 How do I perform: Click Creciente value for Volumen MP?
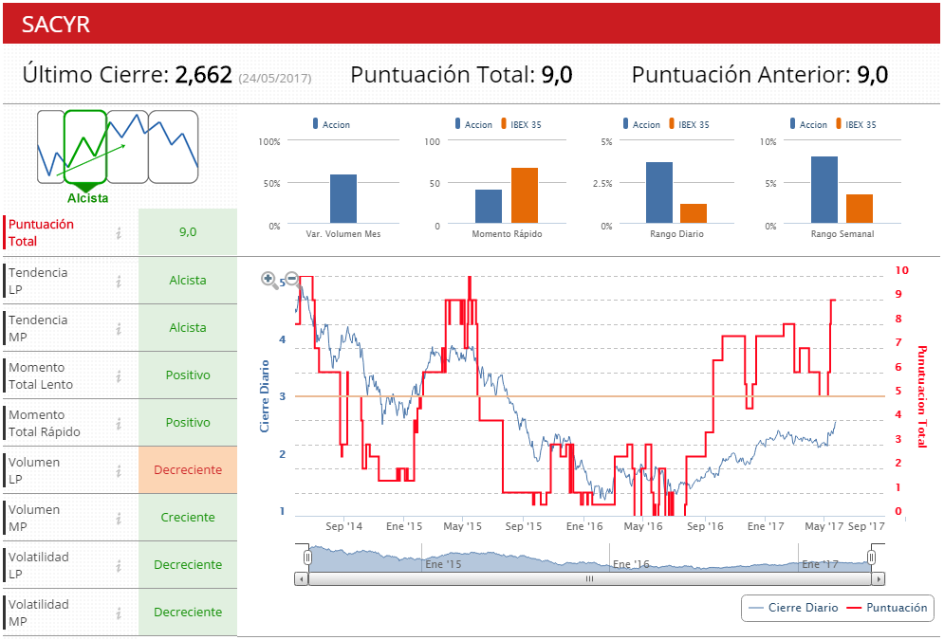point(188,518)
